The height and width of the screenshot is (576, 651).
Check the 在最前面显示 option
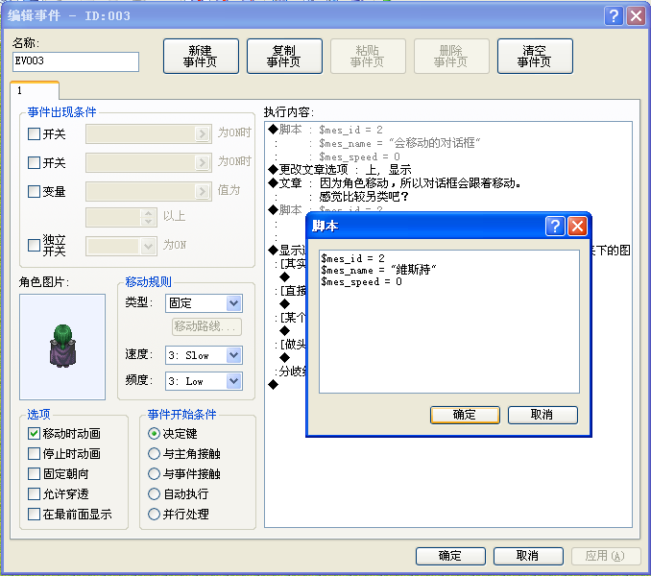(x=34, y=515)
